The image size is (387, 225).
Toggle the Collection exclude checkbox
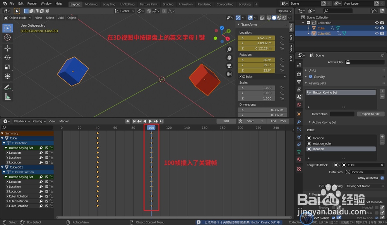[x=308, y=23]
